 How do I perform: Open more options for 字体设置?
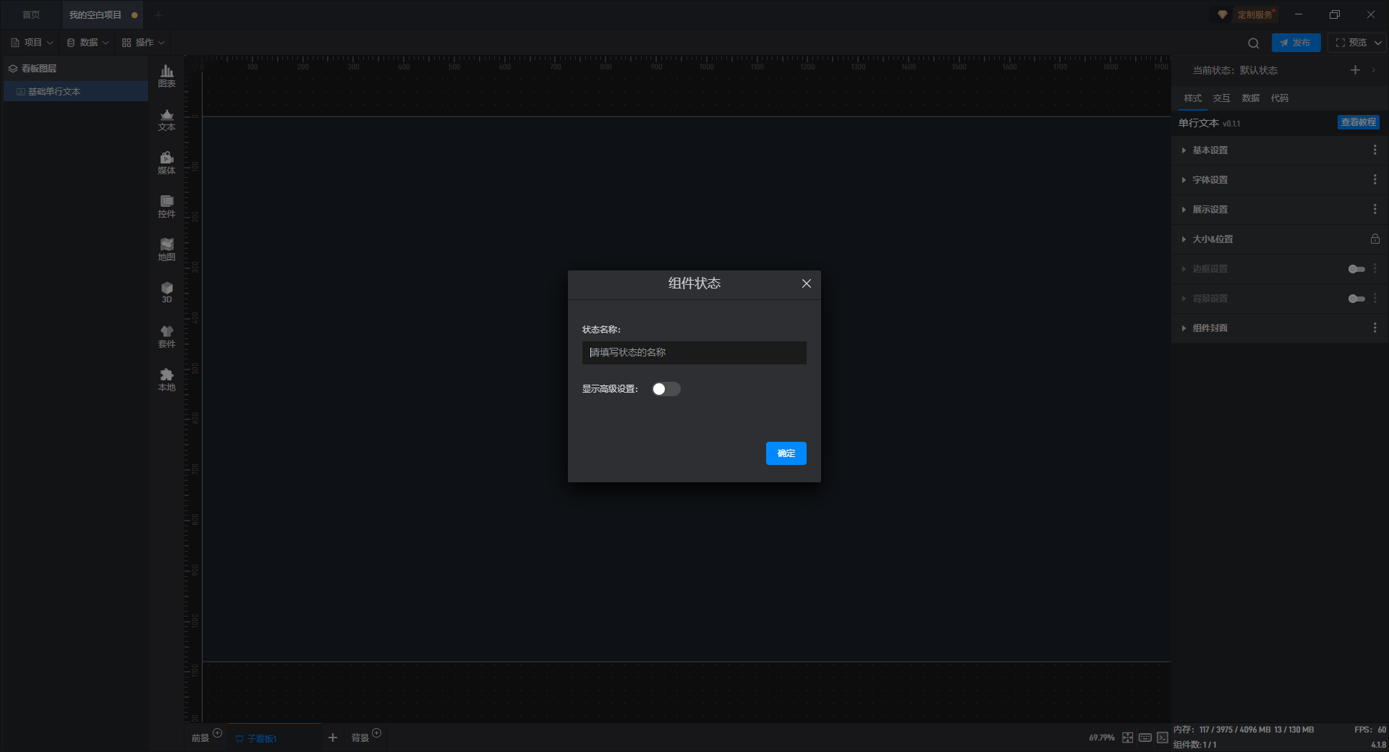[1375, 179]
